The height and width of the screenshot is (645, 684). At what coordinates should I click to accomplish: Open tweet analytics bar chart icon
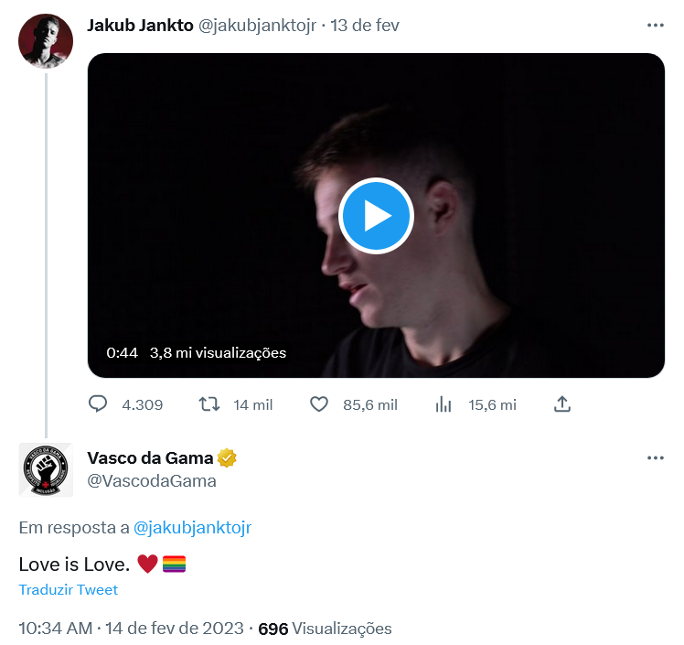444,403
